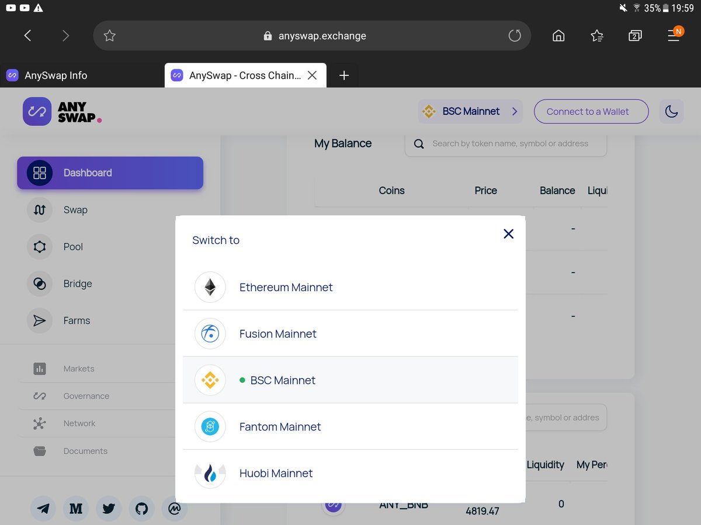Open a new browser tab

344,75
